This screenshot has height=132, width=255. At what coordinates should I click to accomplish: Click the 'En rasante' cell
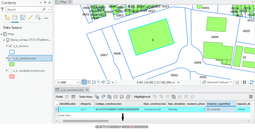click(x=221, y=109)
